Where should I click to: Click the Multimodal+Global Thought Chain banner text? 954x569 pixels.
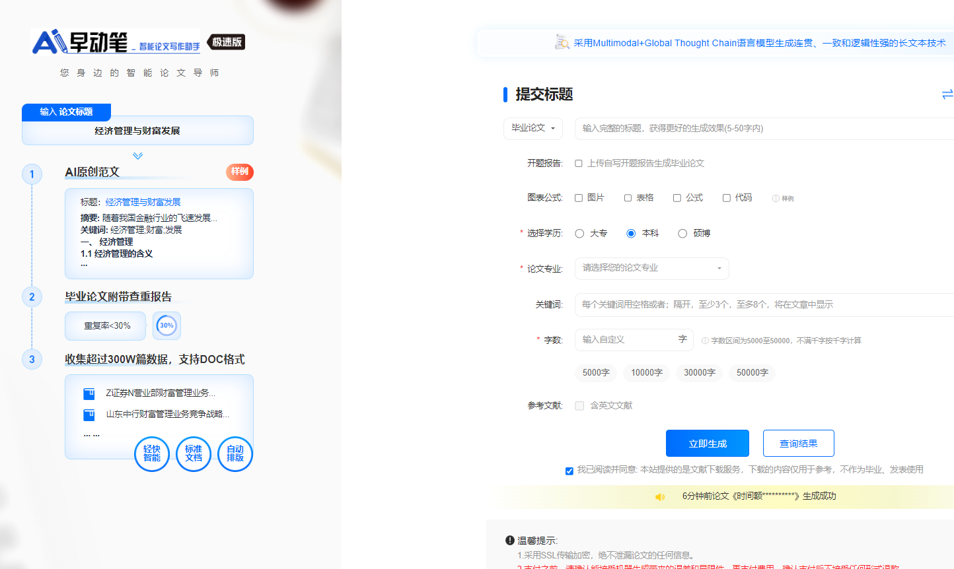760,43
